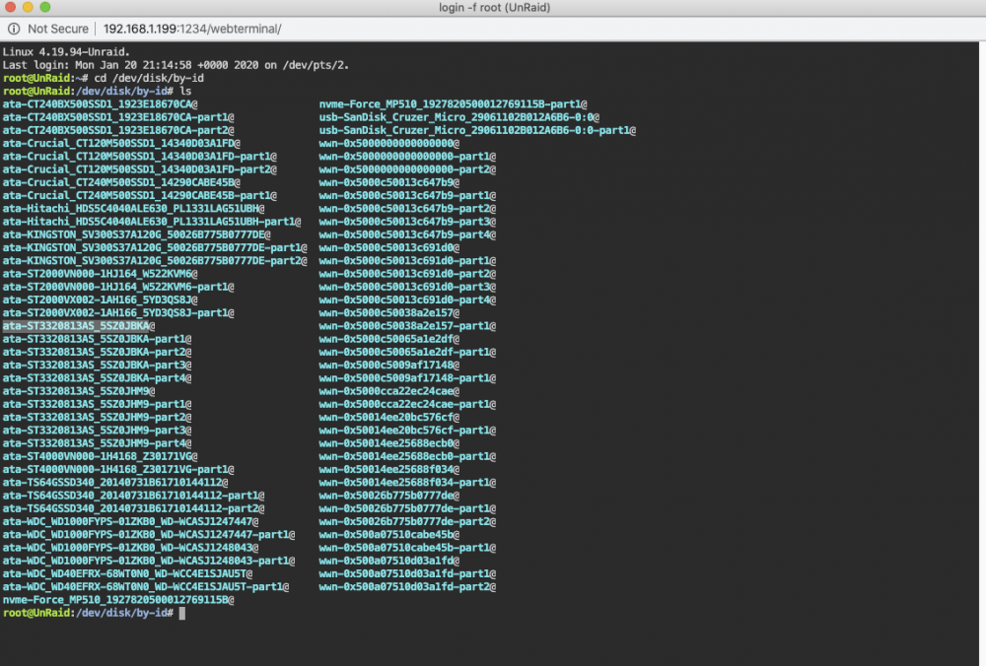Click the command 'cd /dev/disk/by-id'
Screen dimensions: 986x666
coord(149,79)
